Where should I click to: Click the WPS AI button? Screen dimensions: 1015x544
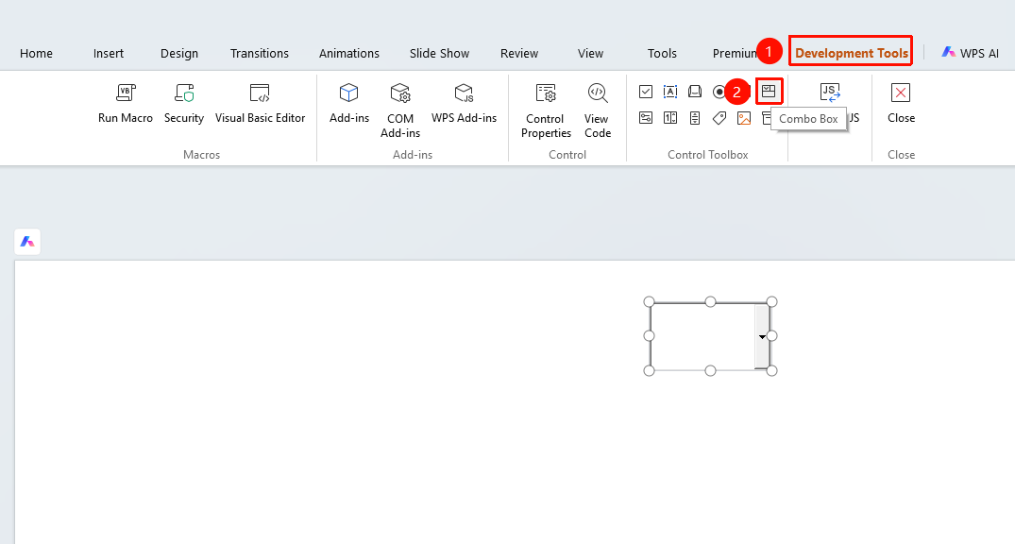pyautogui.click(x=970, y=53)
